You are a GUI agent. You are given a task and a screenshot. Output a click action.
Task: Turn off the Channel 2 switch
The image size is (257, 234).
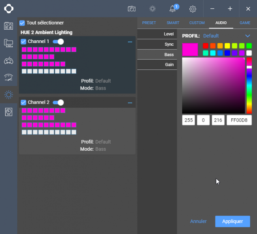tap(58, 103)
